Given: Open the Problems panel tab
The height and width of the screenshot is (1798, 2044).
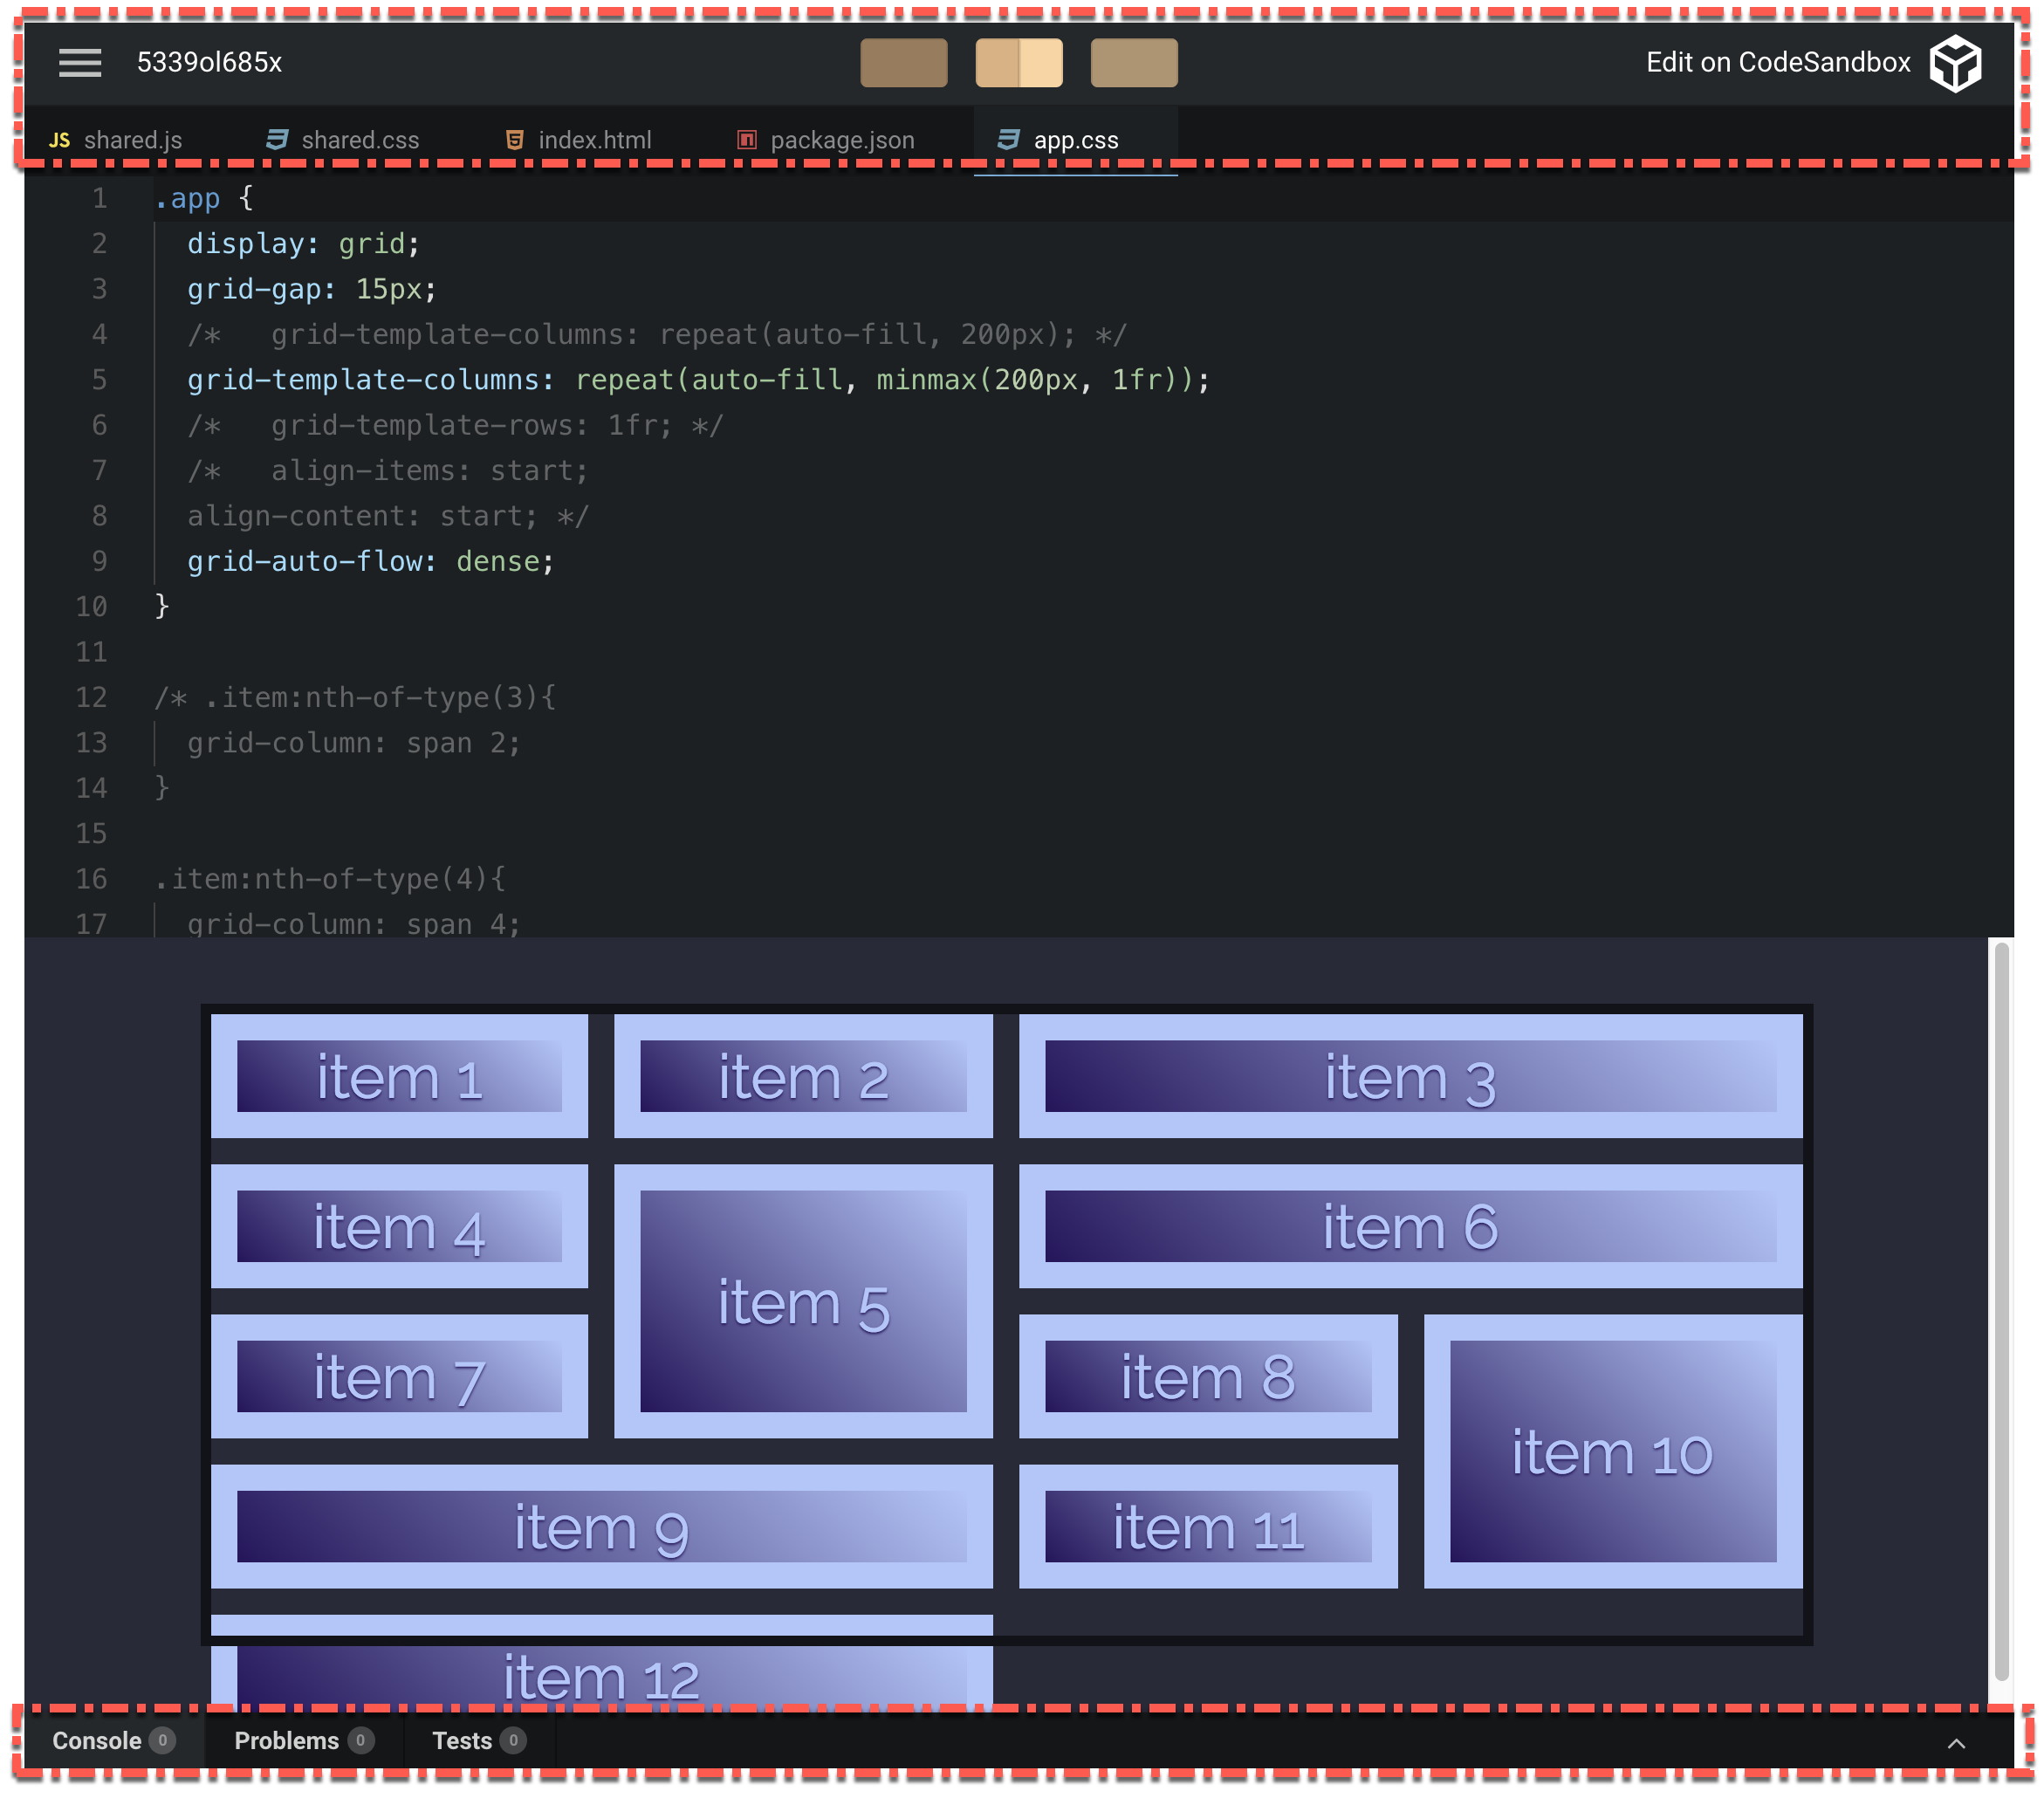Looking at the screenshot, I should click(x=304, y=1740).
